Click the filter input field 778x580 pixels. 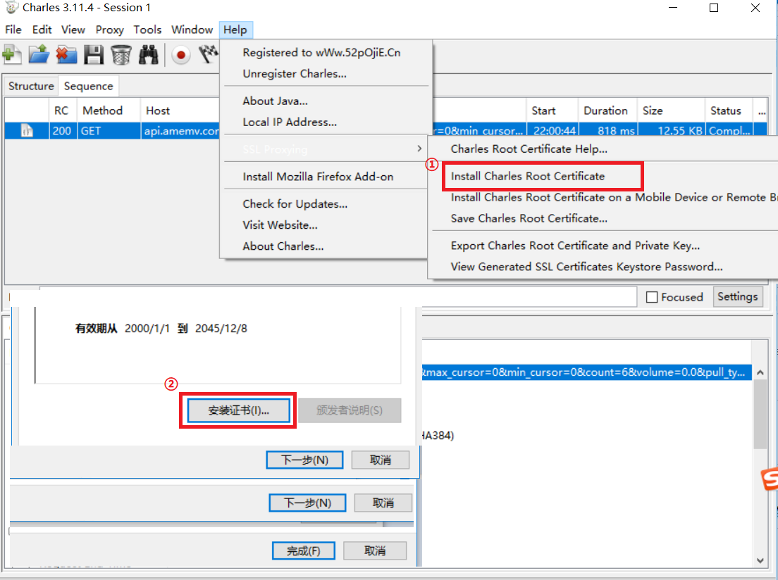pyautogui.click(x=338, y=296)
